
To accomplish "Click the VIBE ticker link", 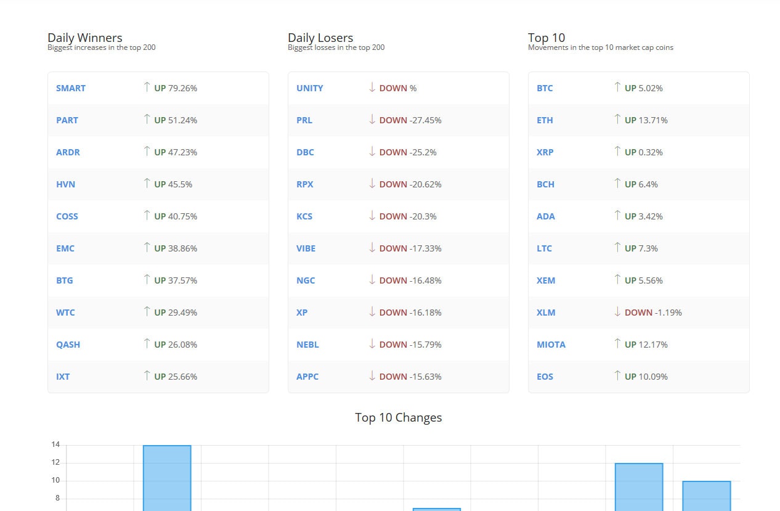I will 306,248.
